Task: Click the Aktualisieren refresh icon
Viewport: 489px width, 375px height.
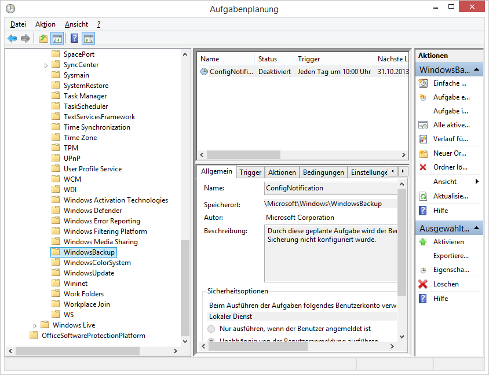Action: (423, 196)
